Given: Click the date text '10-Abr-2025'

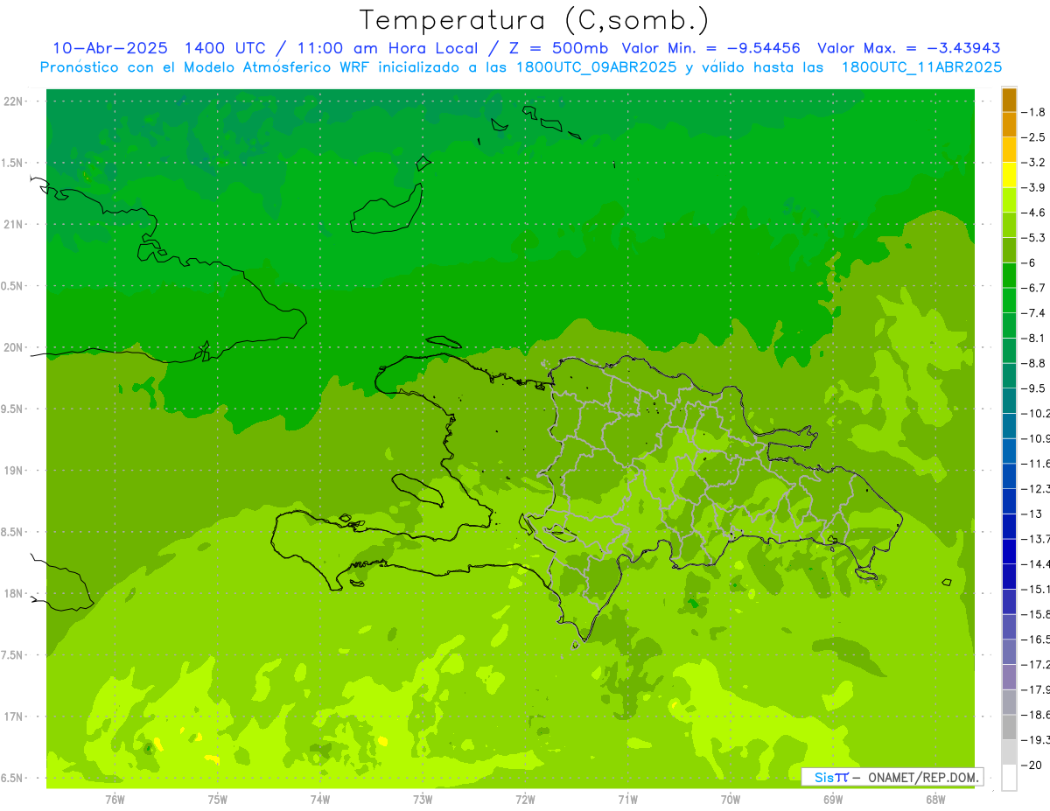Looking at the screenshot, I should click(111, 48).
